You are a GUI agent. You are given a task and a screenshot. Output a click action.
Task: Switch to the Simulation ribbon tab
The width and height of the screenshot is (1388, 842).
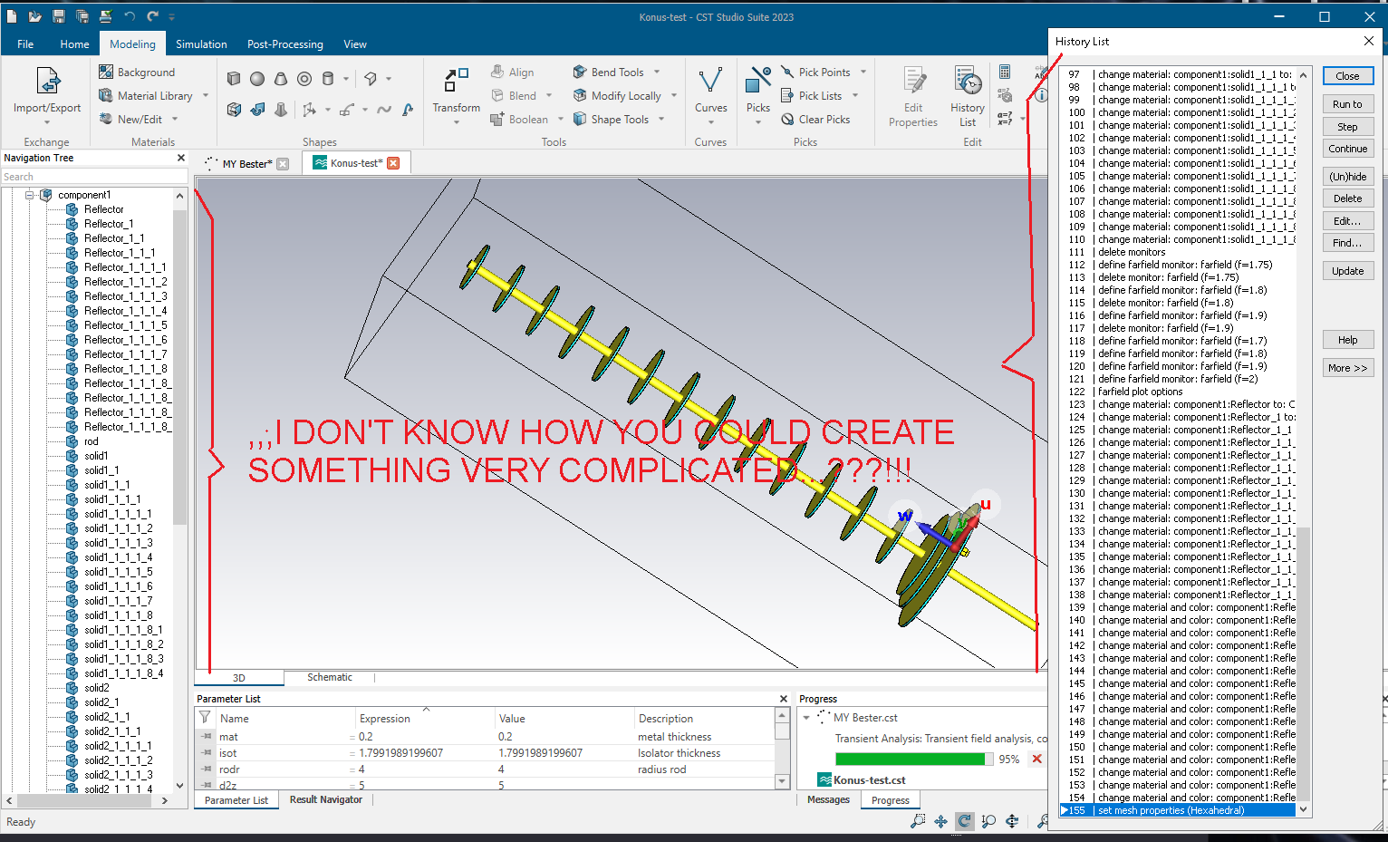click(201, 44)
